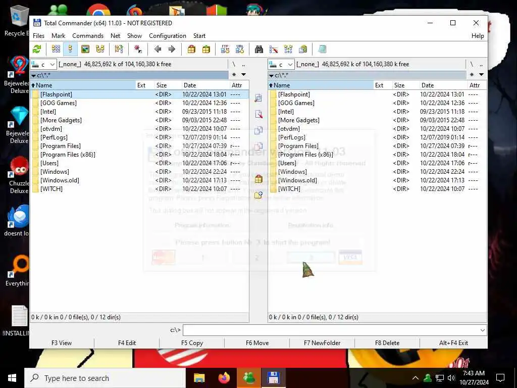
Task: Click the Edit icon in the vertical button bar
Action: 258,114
